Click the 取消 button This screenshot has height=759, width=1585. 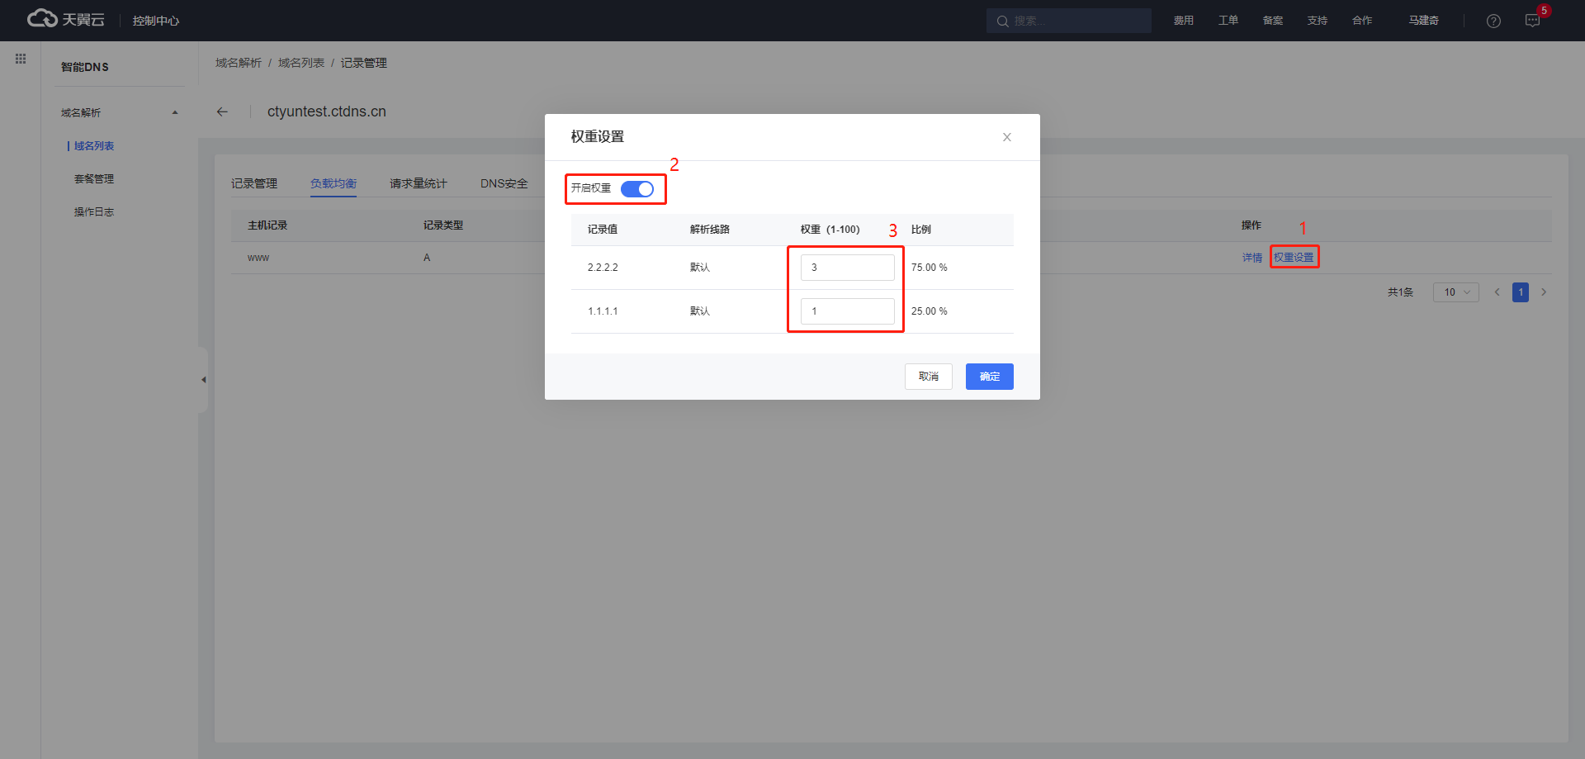[929, 377]
